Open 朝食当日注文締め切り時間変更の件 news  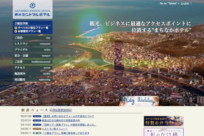[x=61, y=120]
